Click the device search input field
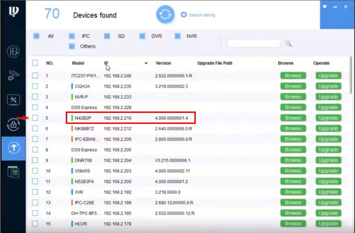The width and height of the screenshot is (355, 233). pyautogui.click(x=254, y=43)
